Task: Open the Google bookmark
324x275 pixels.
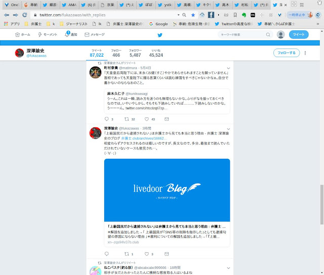Action: coord(158,24)
